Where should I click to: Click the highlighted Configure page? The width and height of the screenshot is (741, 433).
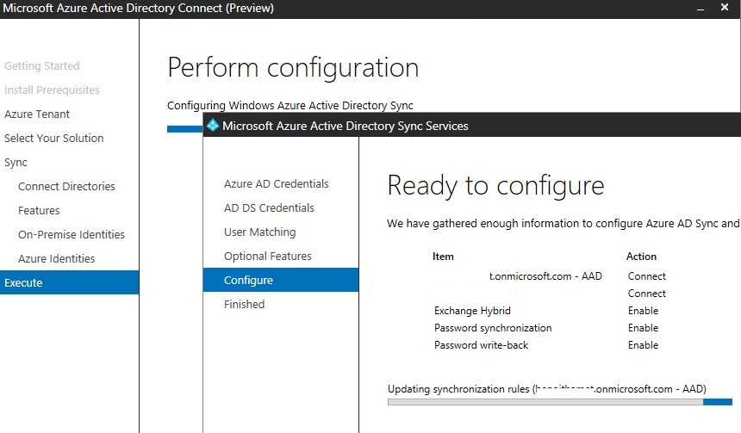[x=248, y=281]
